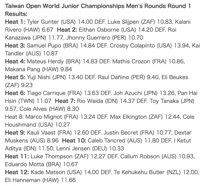
Task: Click the name Kade Matson
Action: click(48, 172)
